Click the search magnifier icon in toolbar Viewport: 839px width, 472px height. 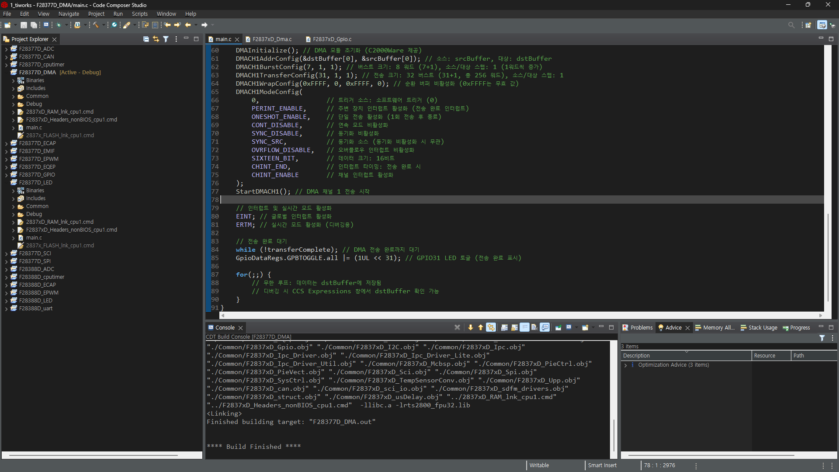tap(791, 25)
